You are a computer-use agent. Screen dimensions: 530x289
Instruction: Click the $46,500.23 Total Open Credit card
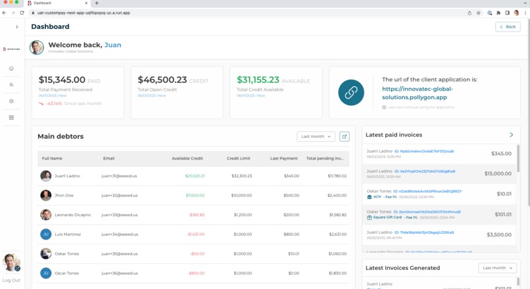[177, 92]
